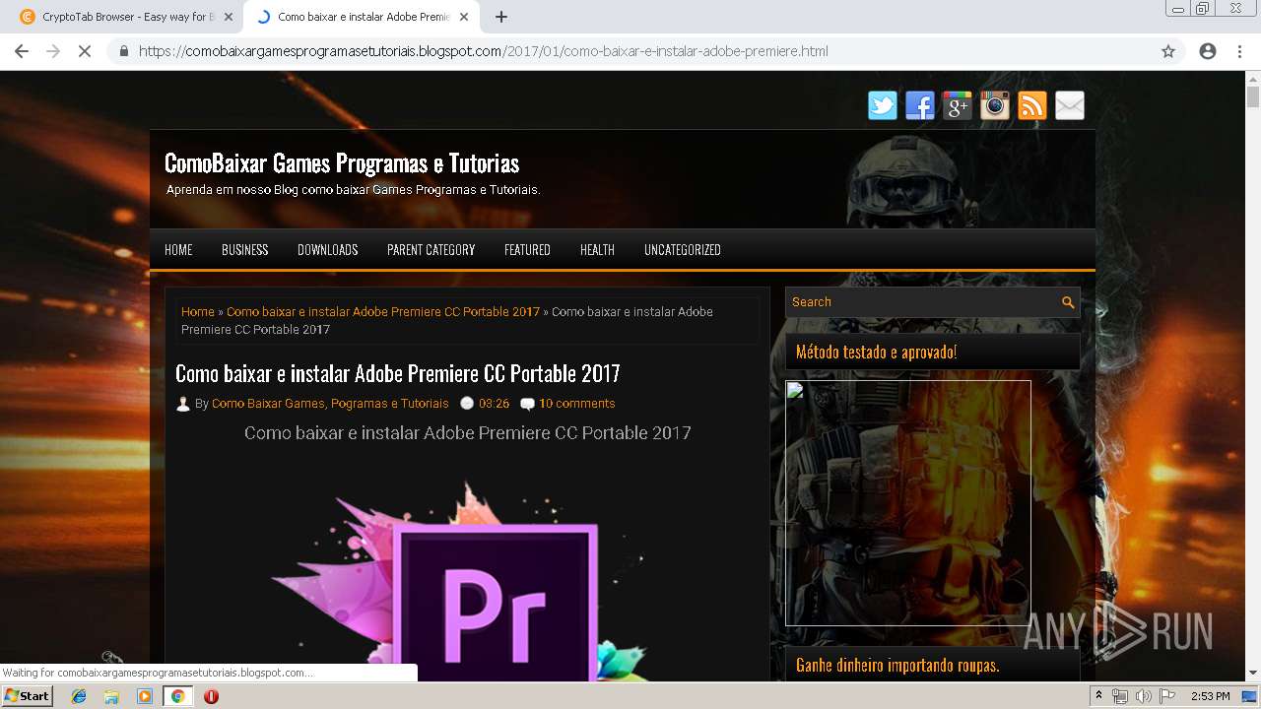Open the UNCATEGORIZED menu item

click(683, 250)
